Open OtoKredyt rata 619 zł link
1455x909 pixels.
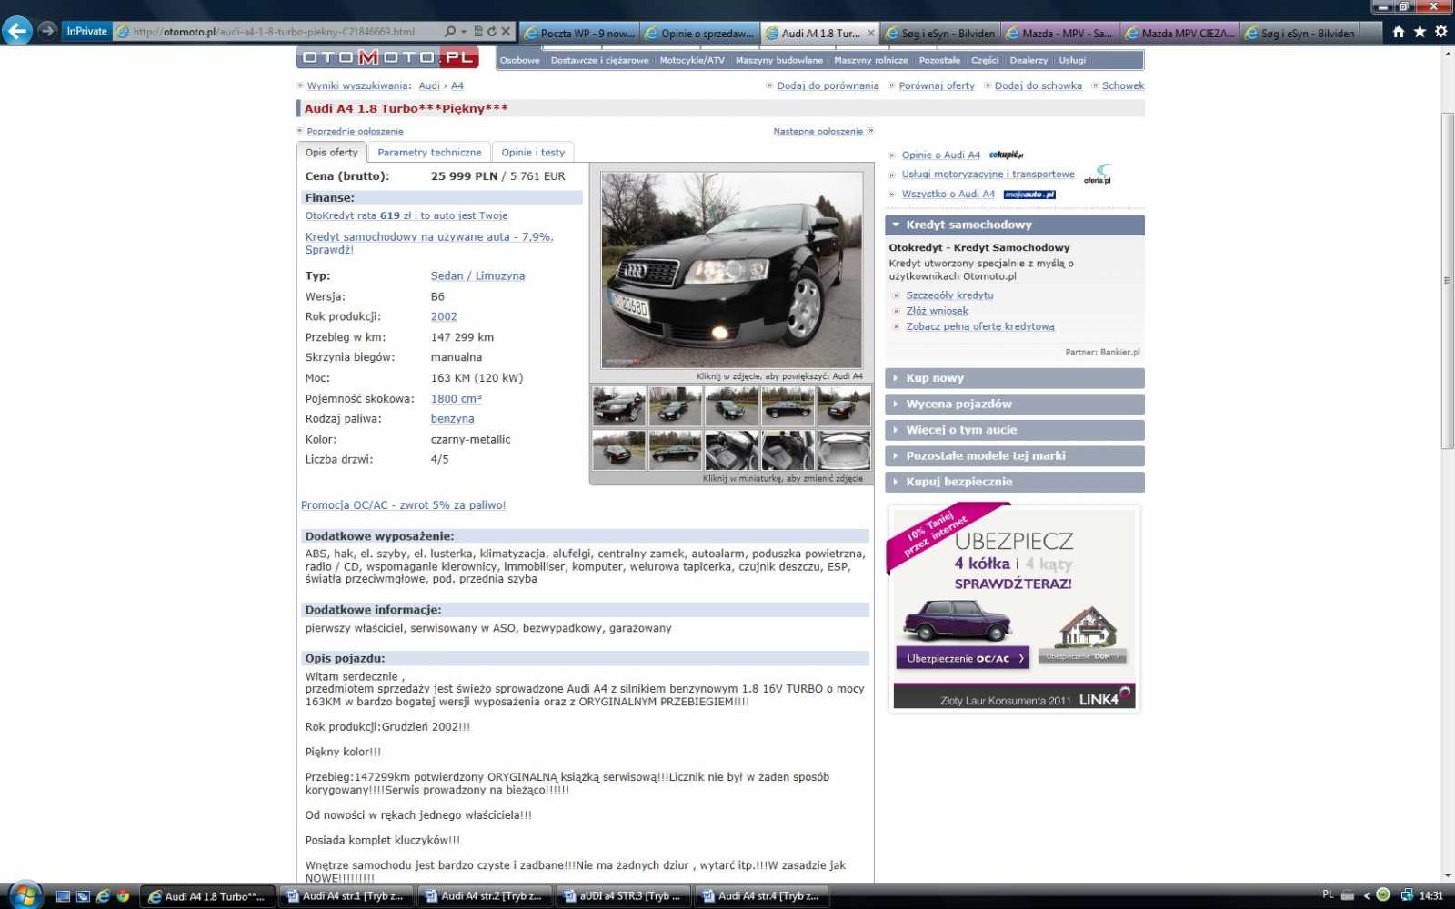406,216
